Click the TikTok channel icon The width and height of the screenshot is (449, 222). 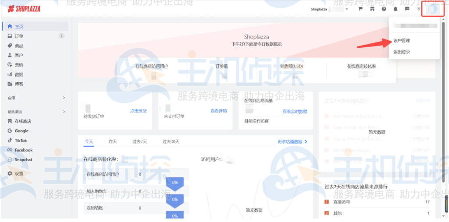pyautogui.click(x=10, y=141)
